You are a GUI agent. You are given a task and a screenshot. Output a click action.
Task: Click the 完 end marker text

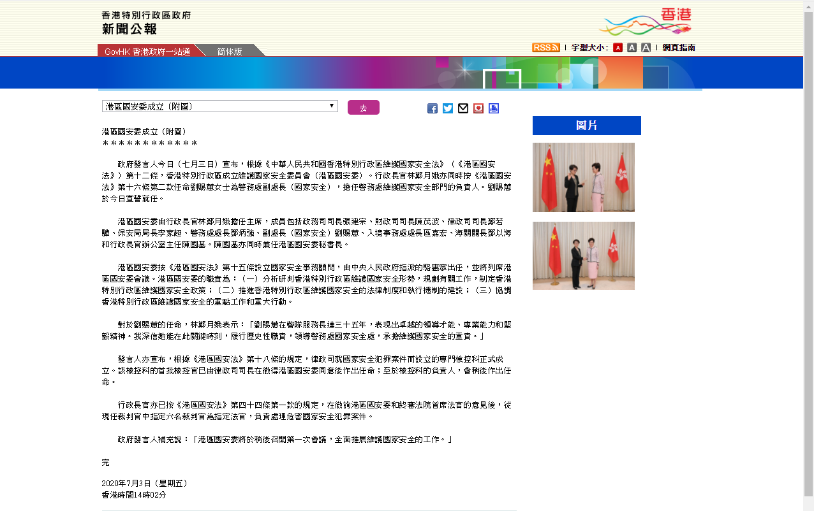click(x=106, y=462)
